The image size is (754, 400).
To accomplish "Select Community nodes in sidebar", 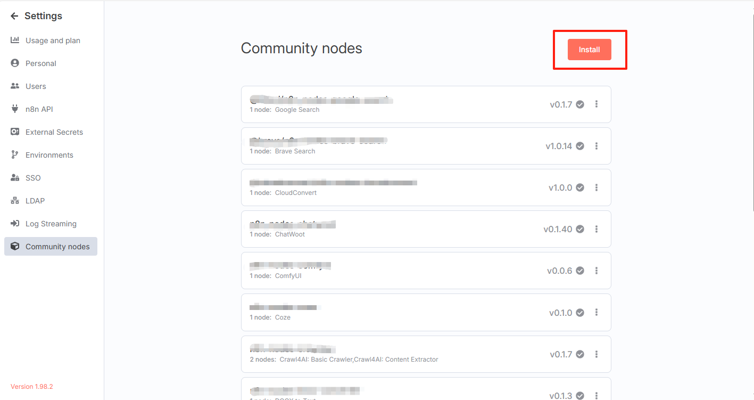I will (51, 247).
